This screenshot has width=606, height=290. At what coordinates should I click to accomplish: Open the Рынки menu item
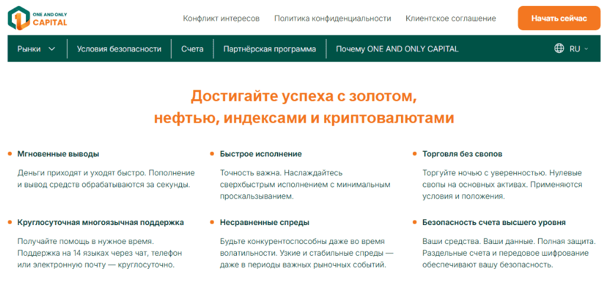coord(29,49)
